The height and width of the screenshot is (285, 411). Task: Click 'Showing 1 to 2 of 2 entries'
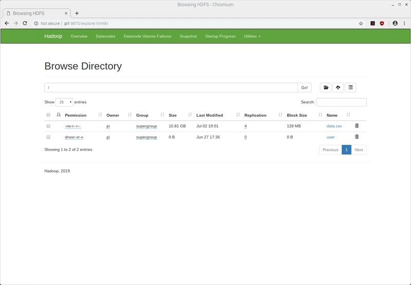coord(68,149)
